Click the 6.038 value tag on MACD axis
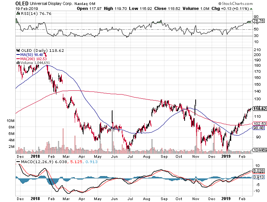This screenshot has width=267, height=202. click(x=259, y=170)
